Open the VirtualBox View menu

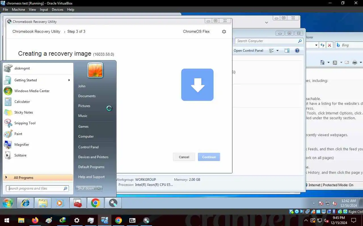(x=32, y=10)
